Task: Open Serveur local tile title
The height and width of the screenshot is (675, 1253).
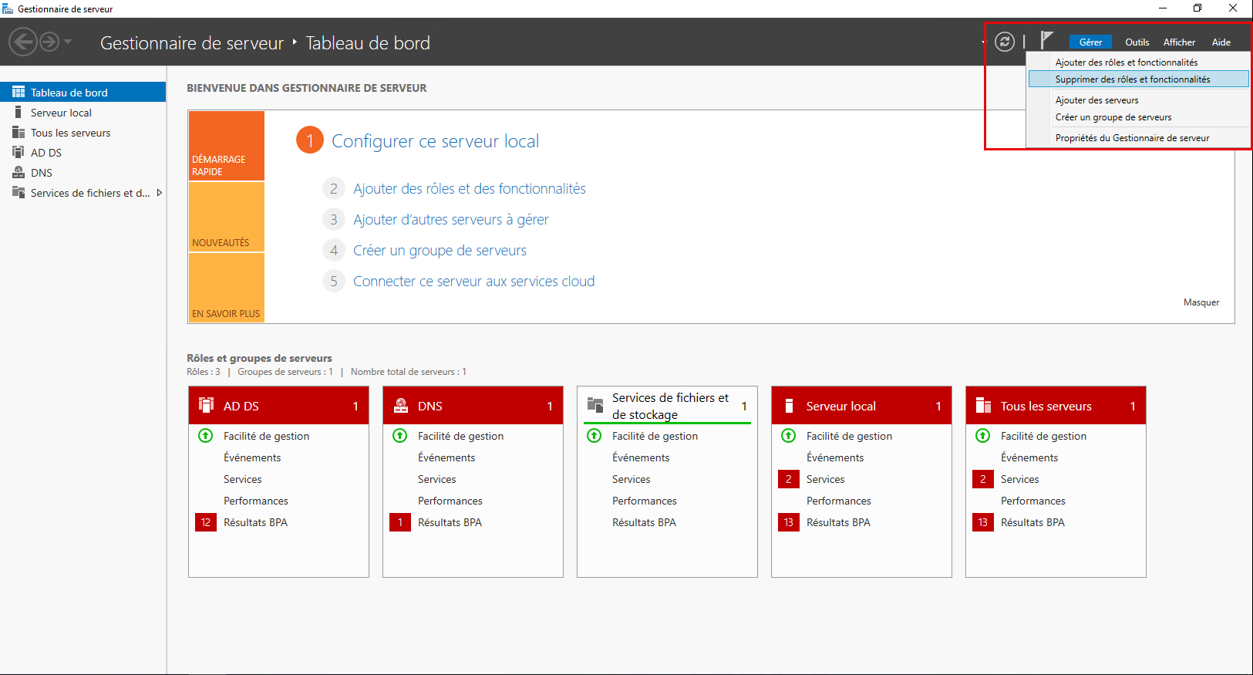Action: coord(841,406)
